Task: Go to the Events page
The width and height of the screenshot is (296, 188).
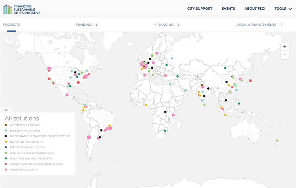Action: [228, 9]
